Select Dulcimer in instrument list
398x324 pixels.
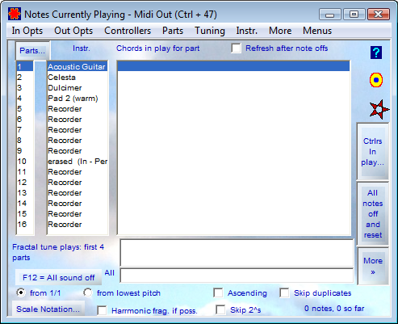[78, 88]
